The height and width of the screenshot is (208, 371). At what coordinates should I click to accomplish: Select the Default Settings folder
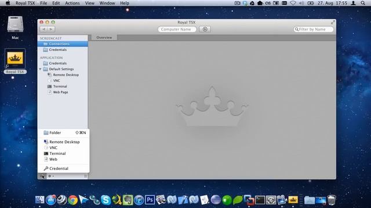pos(63,69)
